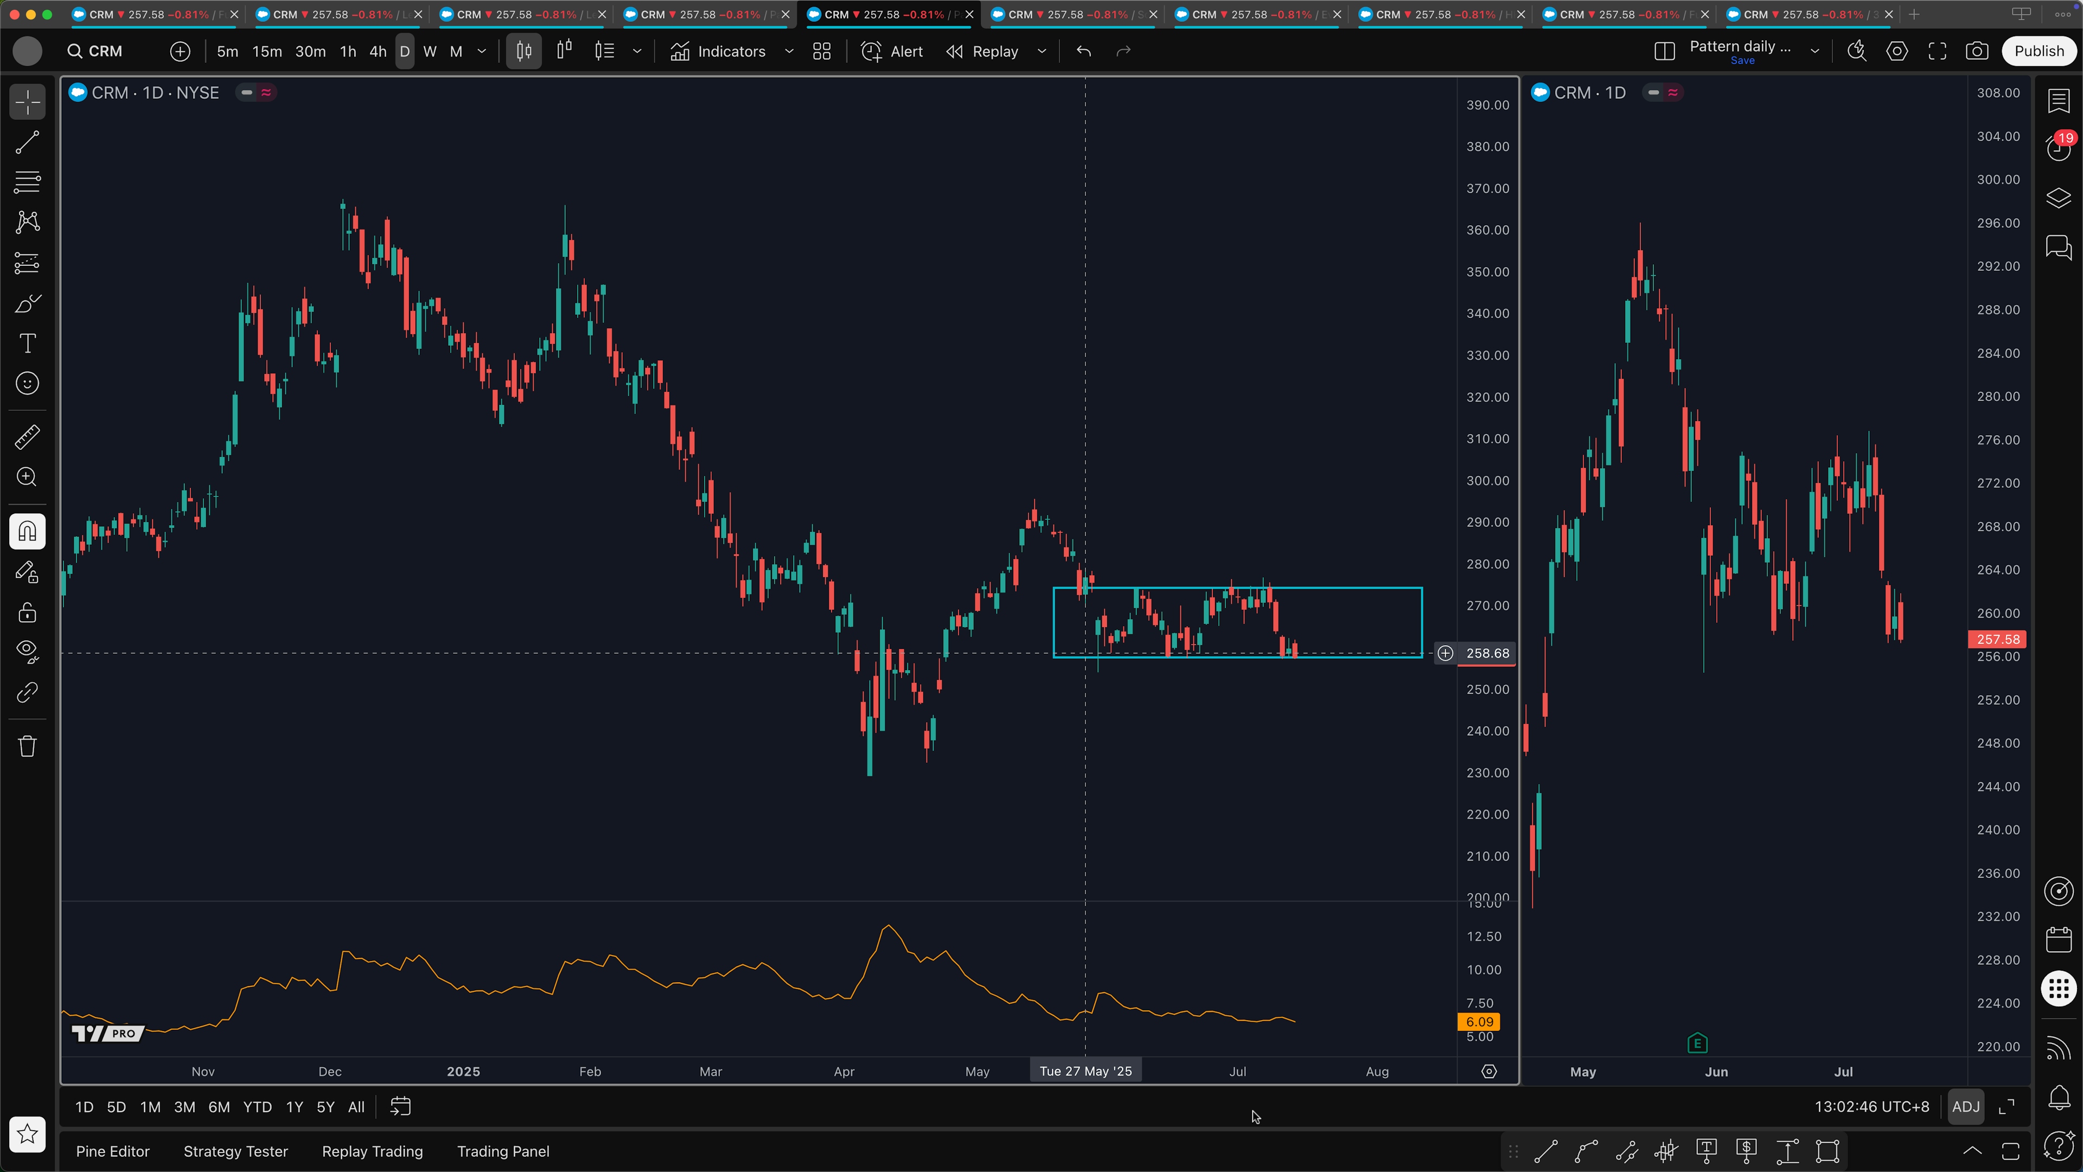2083x1172 pixels.
Task: Enter fullscreen mode
Action: point(1937,51)
